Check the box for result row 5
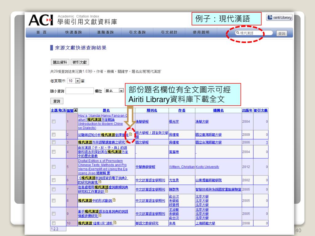This screenshot has height=236, width=315. click(x=54, y=167)
